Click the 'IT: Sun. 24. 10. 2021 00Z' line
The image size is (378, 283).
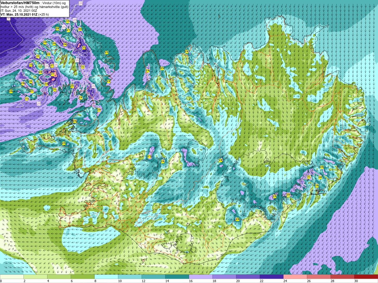pyautogui.click(x=19, y=10)
